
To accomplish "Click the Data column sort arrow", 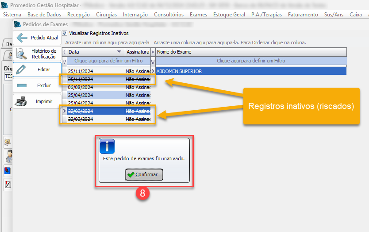I will point(119,52).
